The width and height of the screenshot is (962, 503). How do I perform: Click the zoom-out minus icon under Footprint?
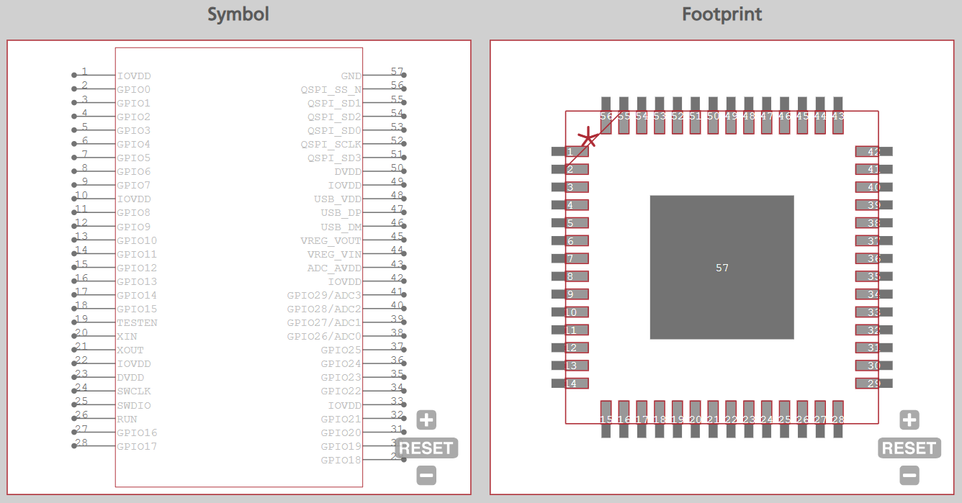pos(909,475)
